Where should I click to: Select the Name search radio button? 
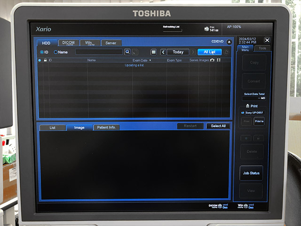pyautogui.click(x=55, y=52)
